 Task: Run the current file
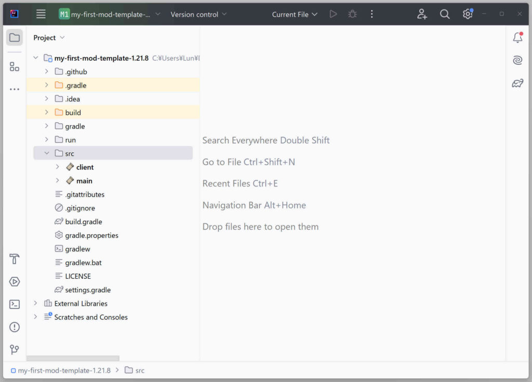(333, 14)
